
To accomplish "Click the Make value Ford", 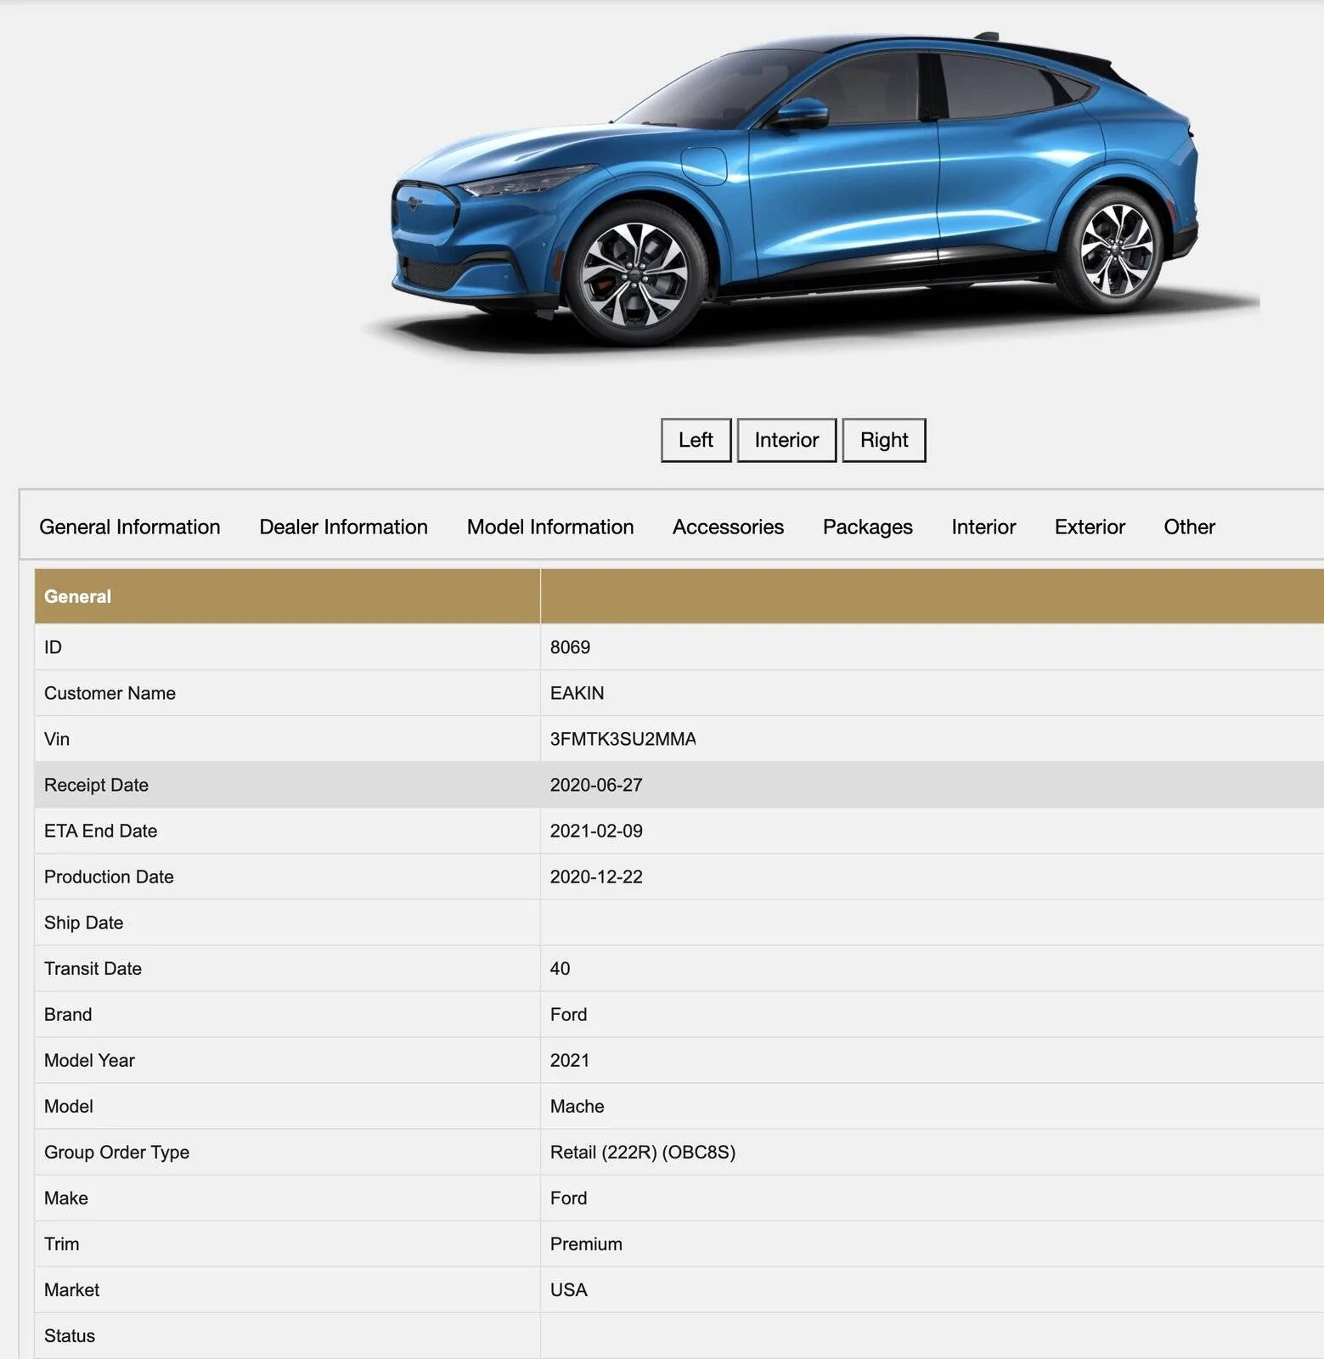I will pyautogui.click(x=568, y=1198).
